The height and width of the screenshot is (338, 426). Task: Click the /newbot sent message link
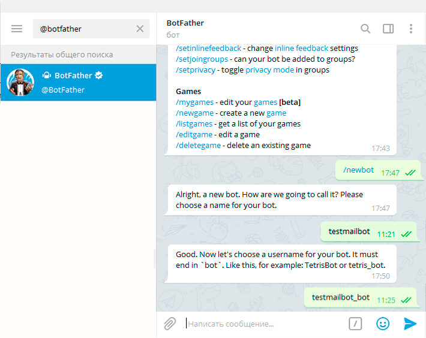[x=358, y=170]
